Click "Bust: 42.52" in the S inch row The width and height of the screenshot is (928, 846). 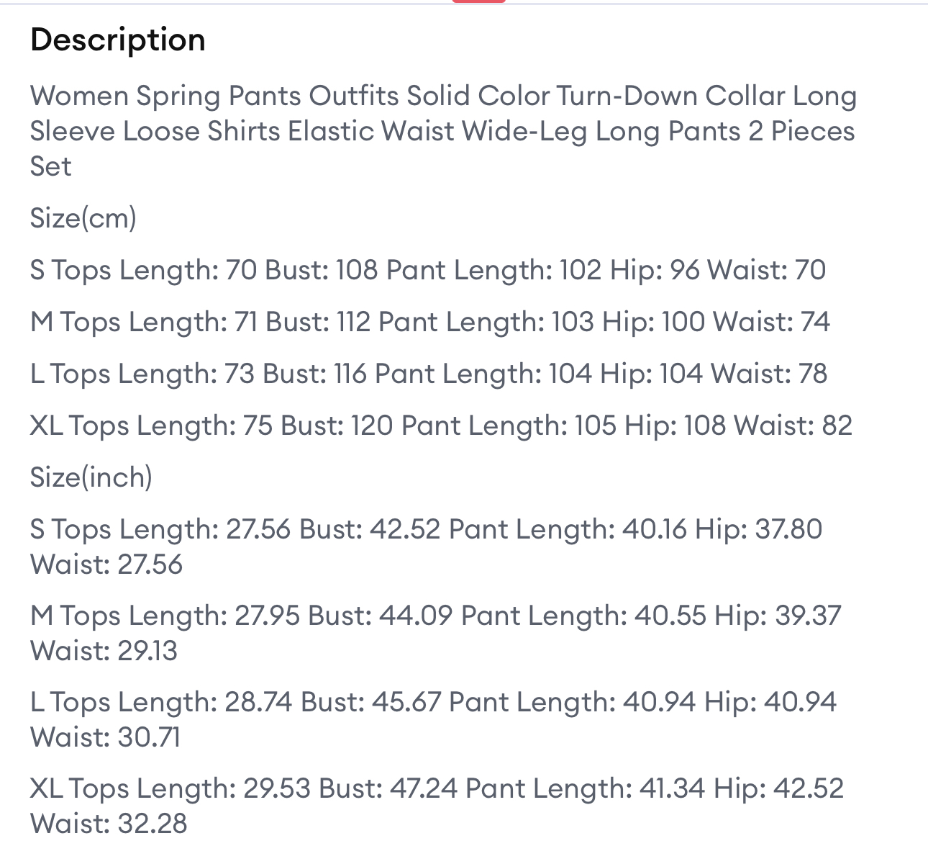(x=369, y=529)
